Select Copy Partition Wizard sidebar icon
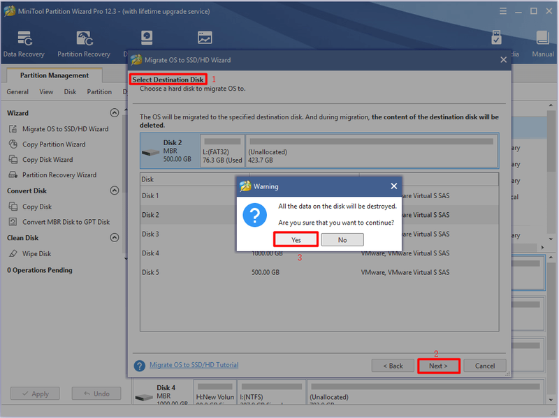The width and height of the screenshot is (559, 418). 13,144
